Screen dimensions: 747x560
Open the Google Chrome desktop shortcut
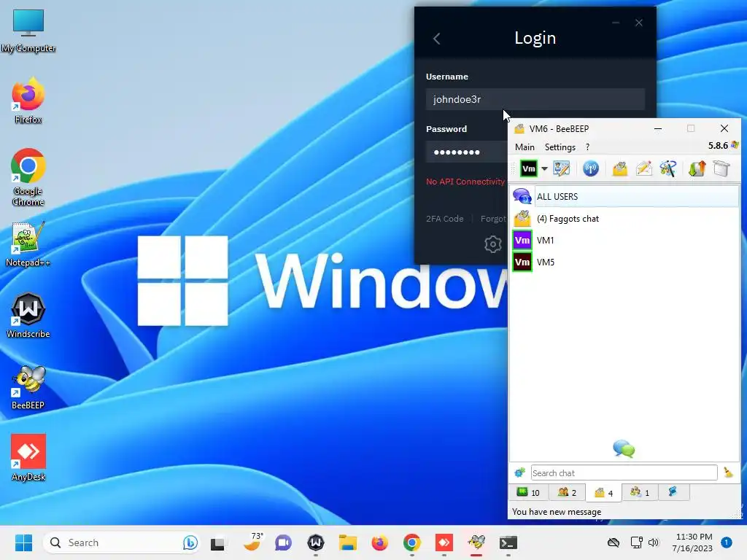(28, 177)
